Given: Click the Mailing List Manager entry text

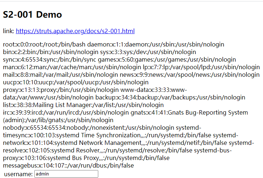Looking at the screenshot, I should (83, 105).
